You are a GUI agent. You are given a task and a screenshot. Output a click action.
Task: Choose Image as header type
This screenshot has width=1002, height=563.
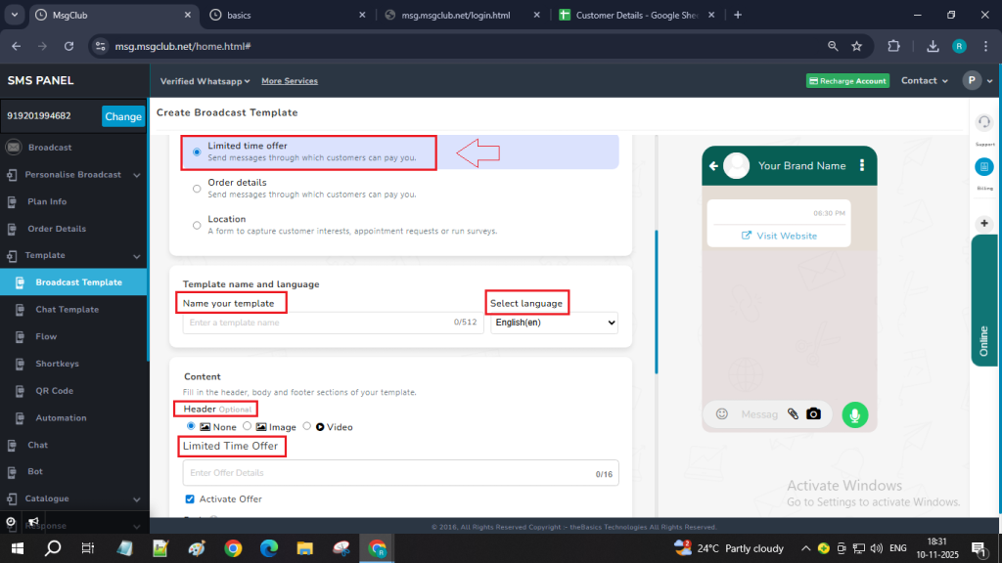click(x=248, y=427)
